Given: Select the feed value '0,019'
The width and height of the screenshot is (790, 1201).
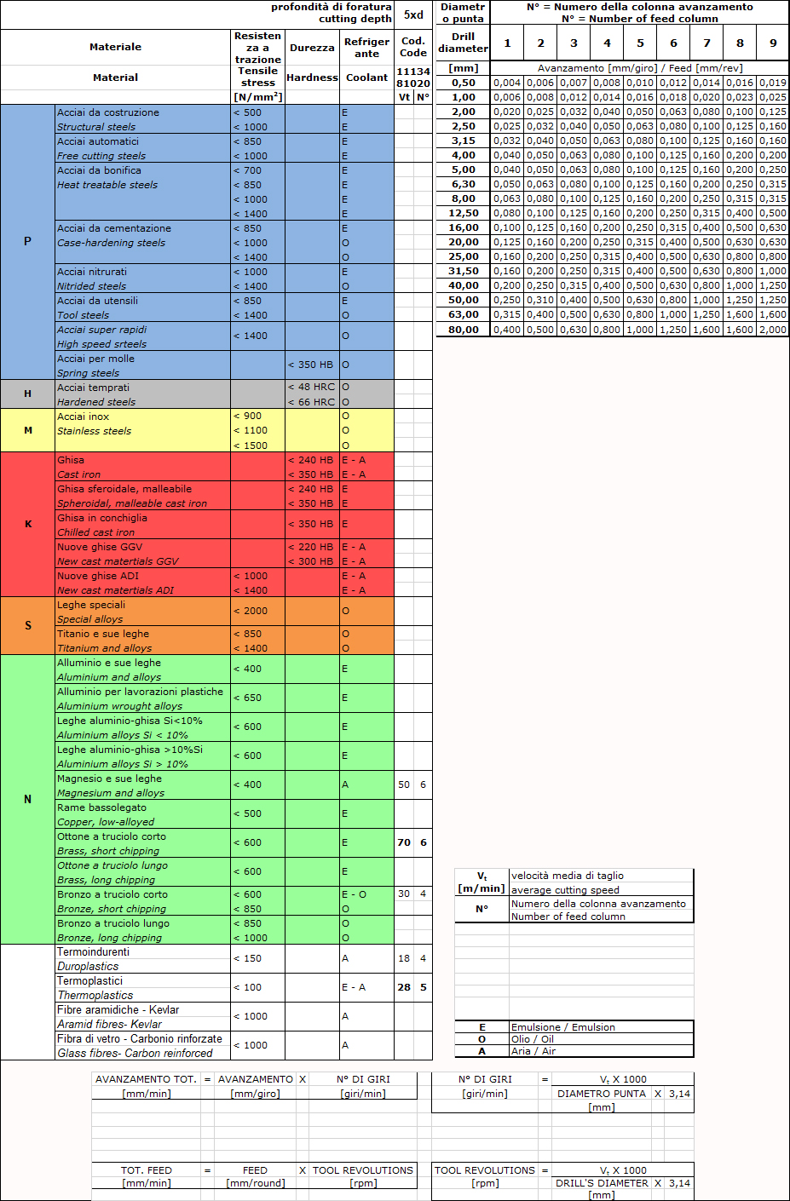Looking at the screenshot, I should 773,83.
